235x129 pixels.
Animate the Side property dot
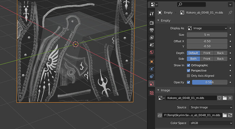click(x=230, y=59)
